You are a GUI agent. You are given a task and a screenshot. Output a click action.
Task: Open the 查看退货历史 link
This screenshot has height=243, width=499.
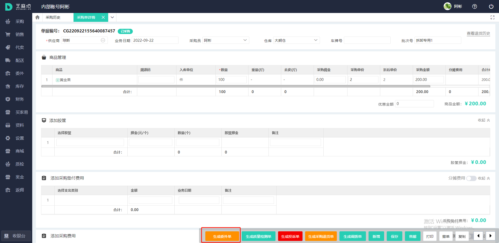coord(478,33)
